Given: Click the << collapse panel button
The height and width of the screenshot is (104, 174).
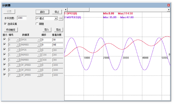Looking at the screenshot, I should click(61, 18).
